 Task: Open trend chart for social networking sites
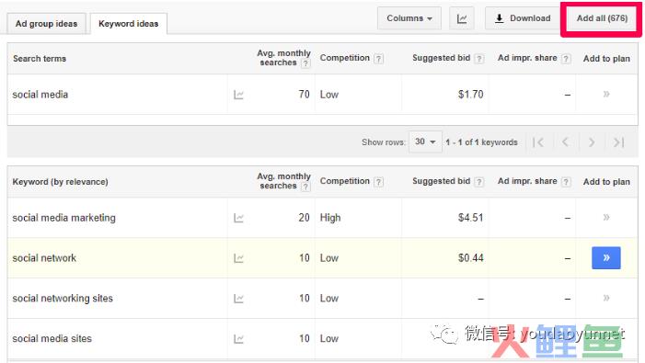coord(238,299)
